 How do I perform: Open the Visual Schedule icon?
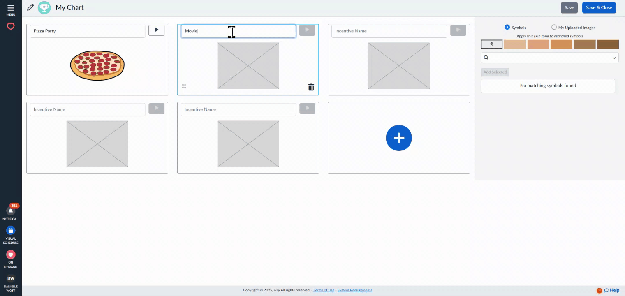[11, 230]
